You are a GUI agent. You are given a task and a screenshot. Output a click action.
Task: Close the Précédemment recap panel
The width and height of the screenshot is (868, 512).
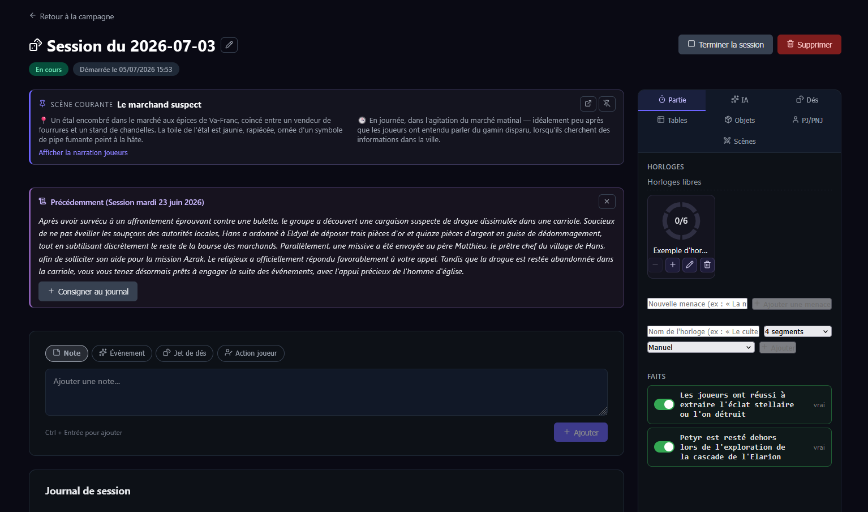click(607, 201)
